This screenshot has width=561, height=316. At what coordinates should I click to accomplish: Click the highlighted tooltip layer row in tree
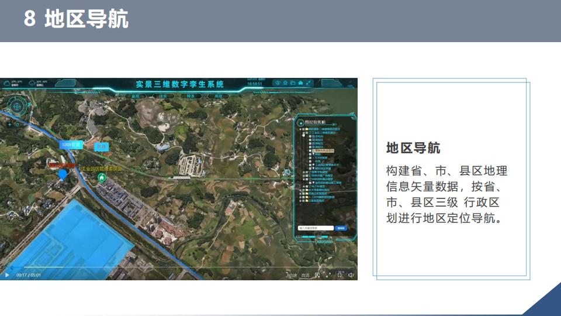(323, 150)
